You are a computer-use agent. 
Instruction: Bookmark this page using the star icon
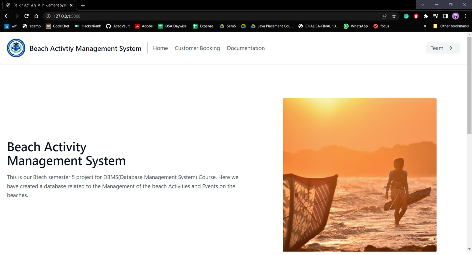point(394,16)
